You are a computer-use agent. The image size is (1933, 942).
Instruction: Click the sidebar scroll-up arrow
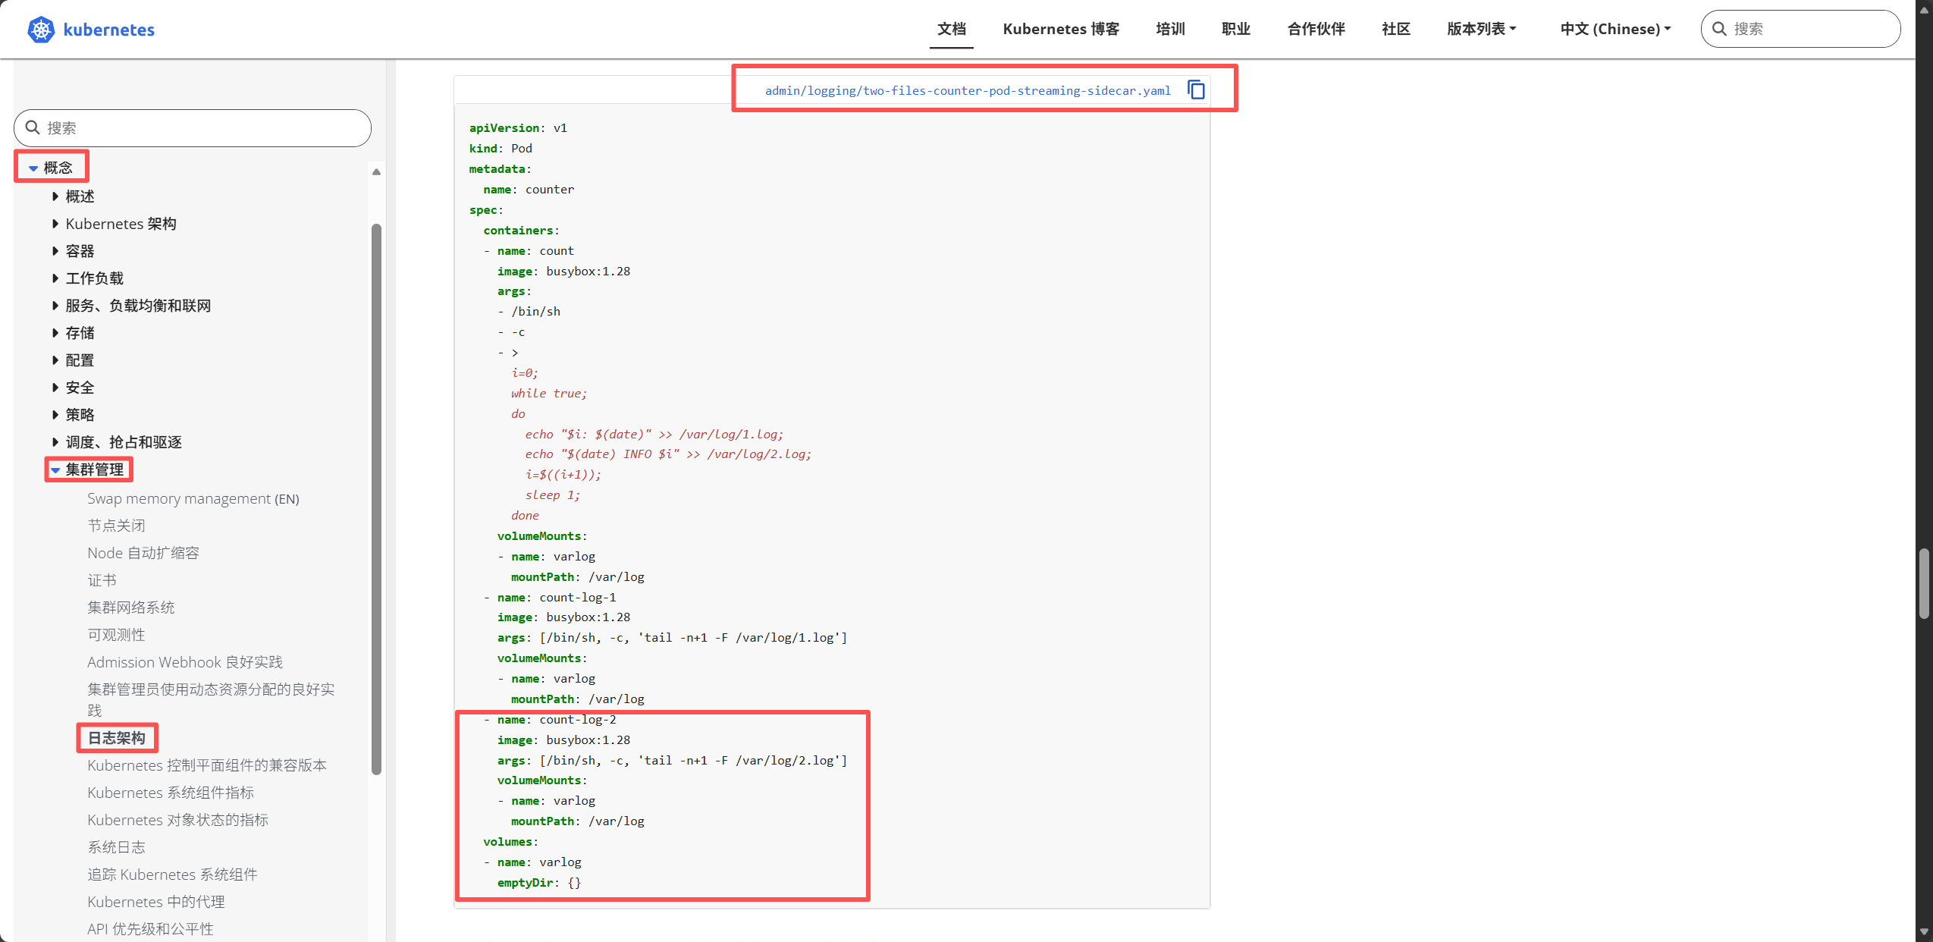pos(376,172)
